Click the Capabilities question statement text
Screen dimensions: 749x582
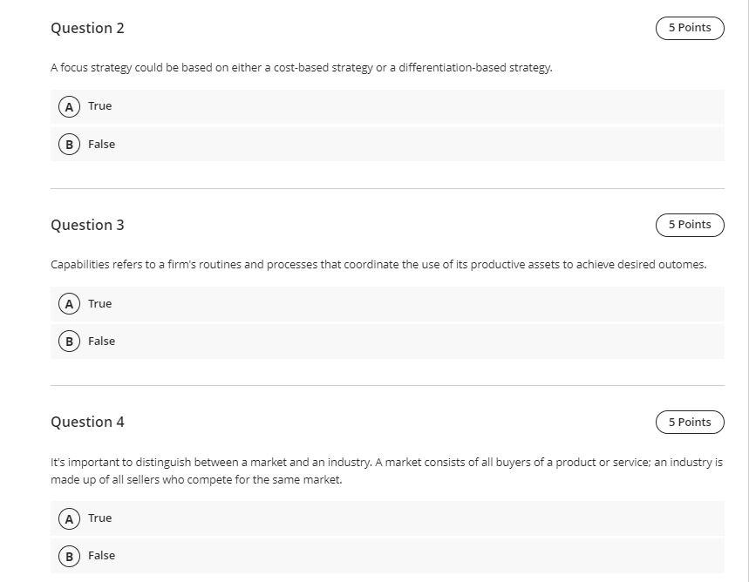[378, 264]
